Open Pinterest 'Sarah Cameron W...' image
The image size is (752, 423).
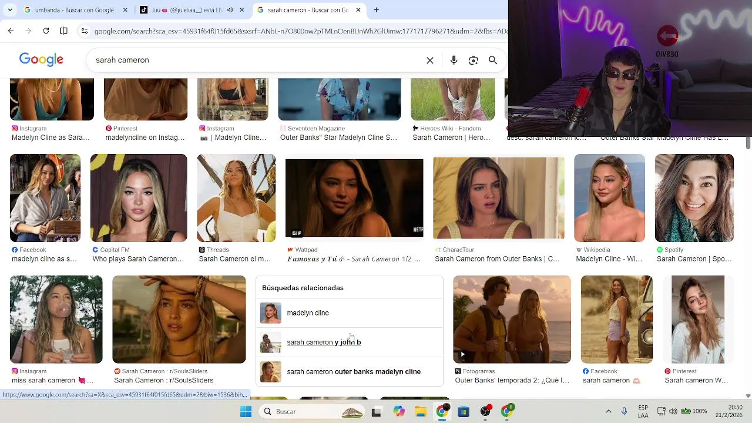click(698, 320)
